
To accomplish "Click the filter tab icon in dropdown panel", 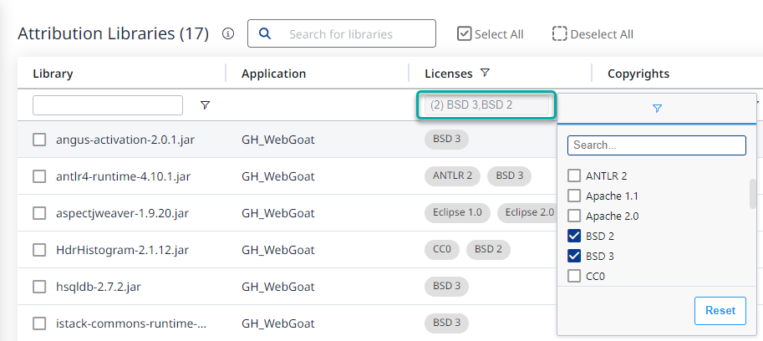I will click(657, 109).
